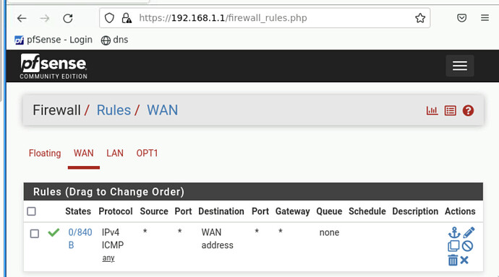Click the 0/840 B states link
The height and width of the screenshot is (277, 499).
[80, 239]
